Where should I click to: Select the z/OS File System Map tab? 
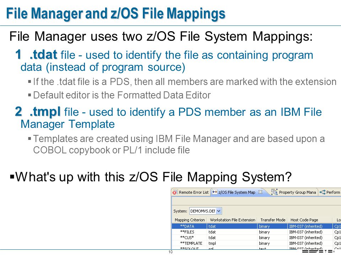coord(237,192)
